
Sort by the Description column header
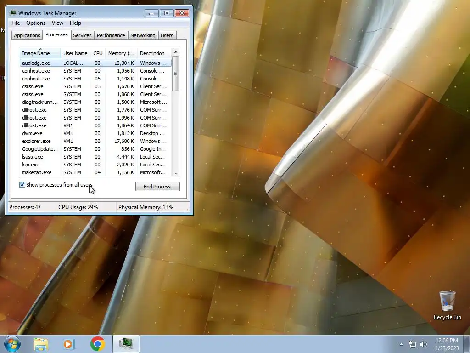tap(154, 53)
